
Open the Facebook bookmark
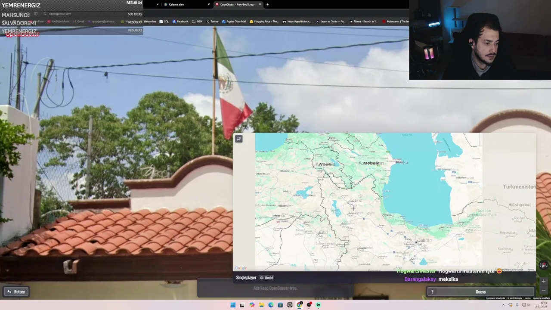coord(180,22)
